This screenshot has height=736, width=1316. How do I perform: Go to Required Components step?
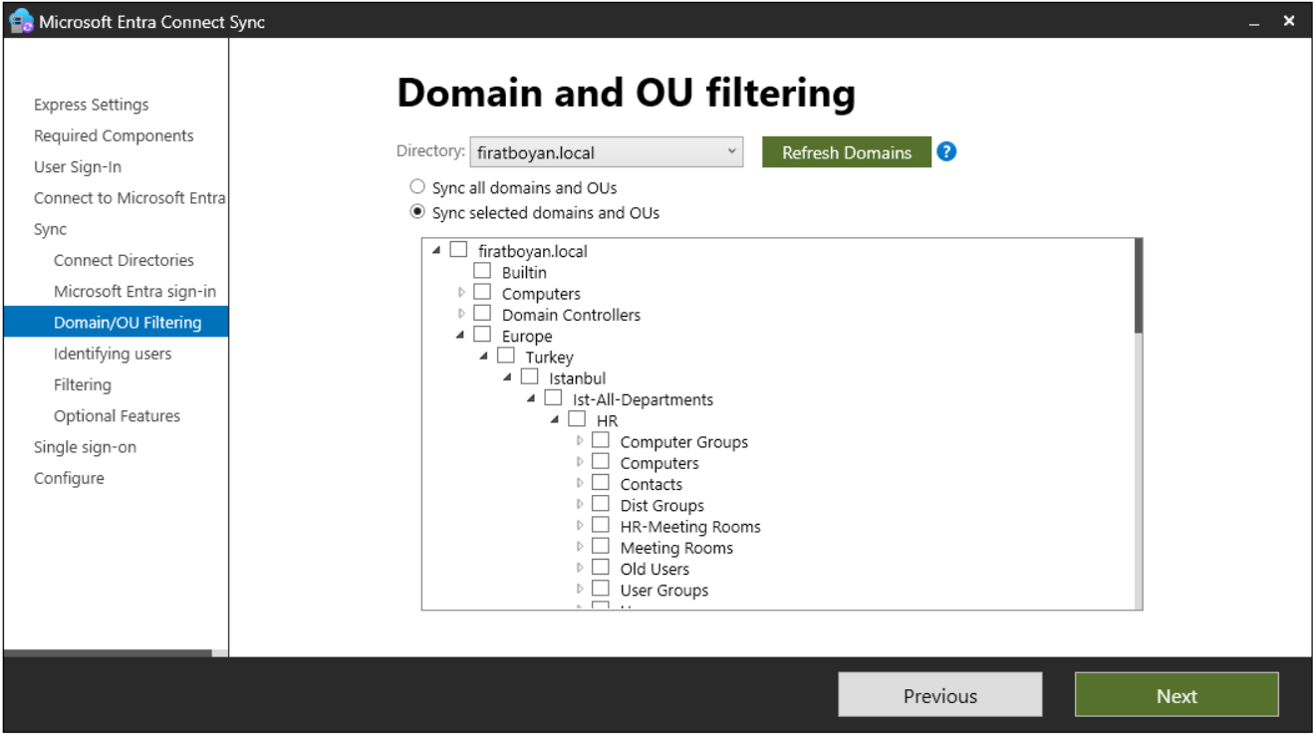(x=114, y=135)
